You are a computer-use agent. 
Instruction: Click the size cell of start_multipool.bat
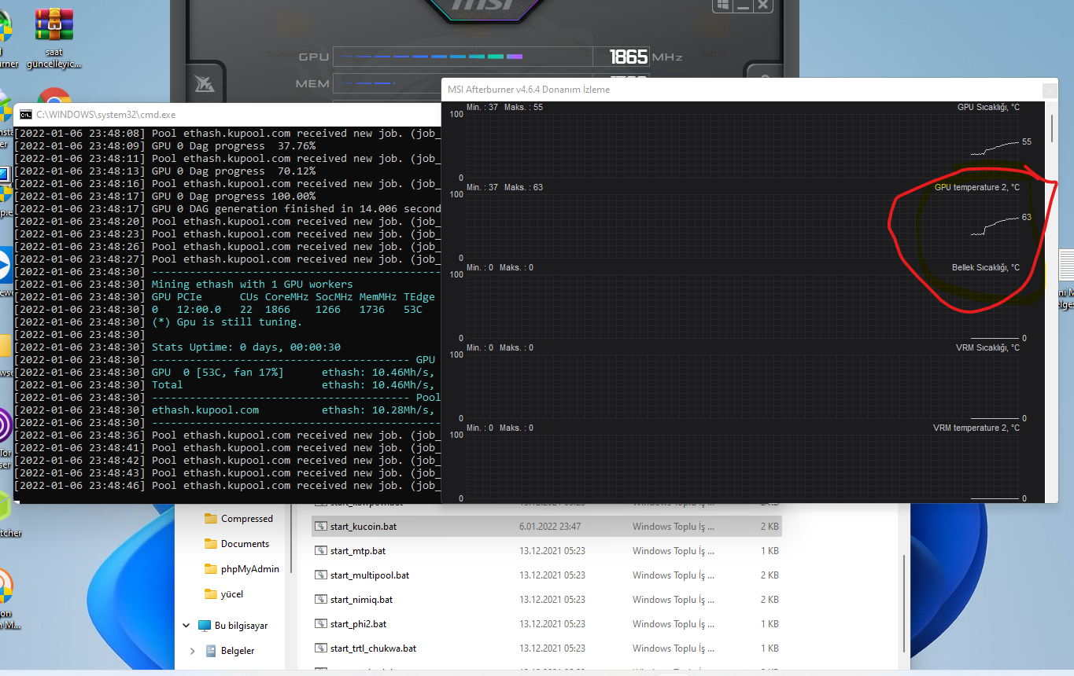770,575
